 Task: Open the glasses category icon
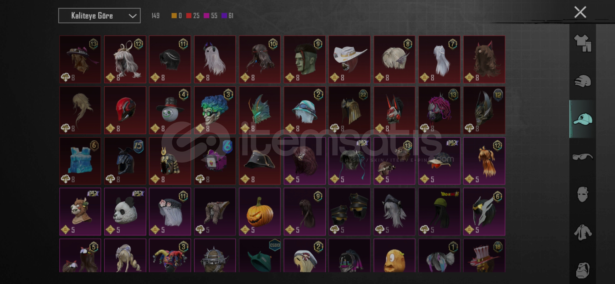(583, 157)
